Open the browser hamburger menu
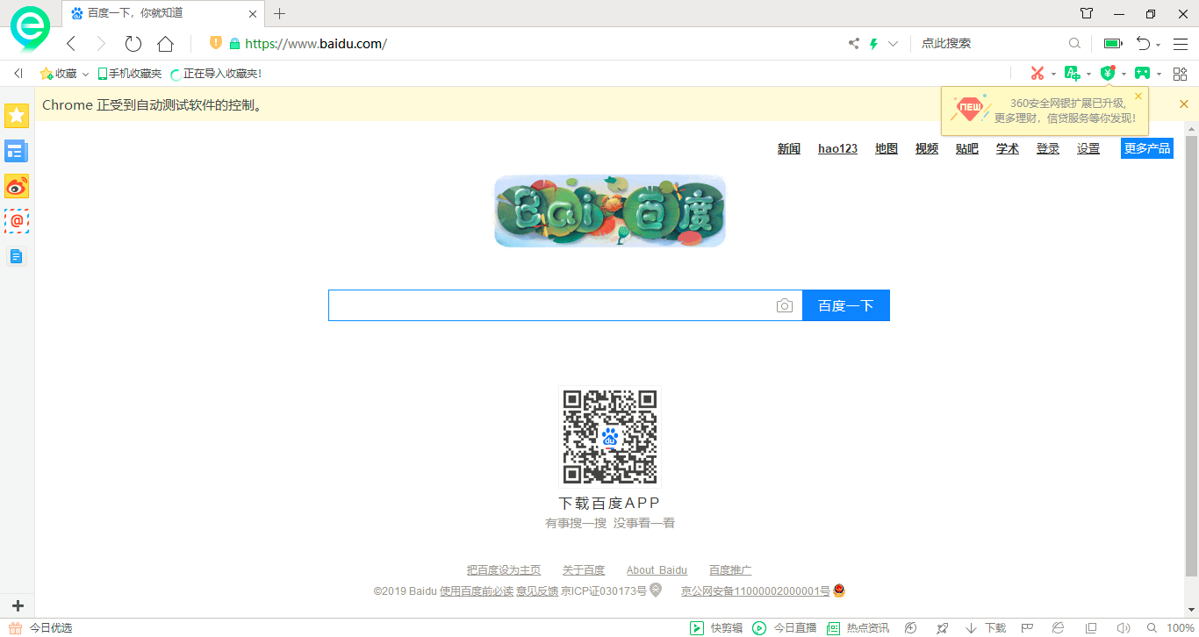Screen dimensions: 1199x637 click(1181, 44)
